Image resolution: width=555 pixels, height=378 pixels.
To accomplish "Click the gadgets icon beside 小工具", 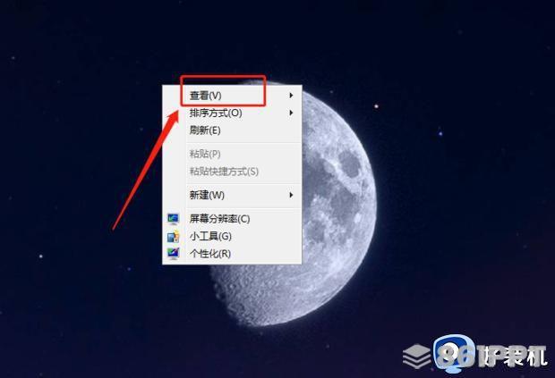I will [x=173, y=236].
